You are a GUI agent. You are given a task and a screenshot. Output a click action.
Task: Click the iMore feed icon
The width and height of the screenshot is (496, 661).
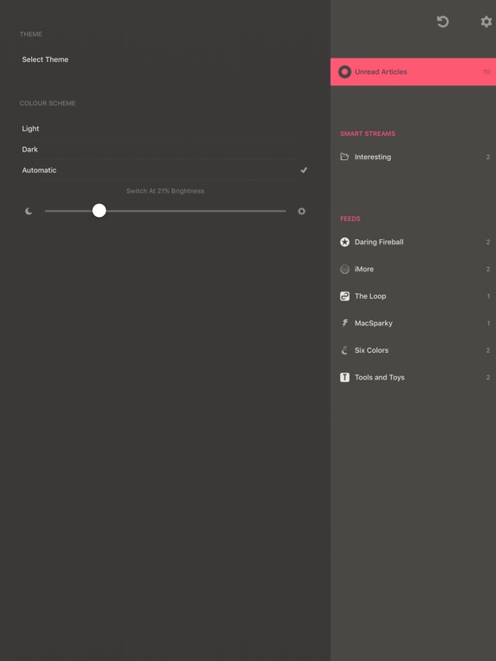(344, 269)
